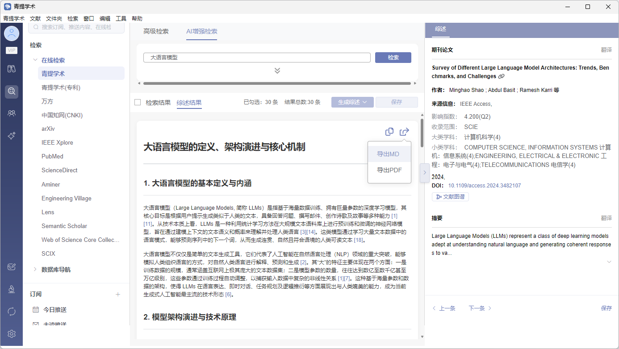
Task: Open the 编辑 menu
Action: (105, 19)
